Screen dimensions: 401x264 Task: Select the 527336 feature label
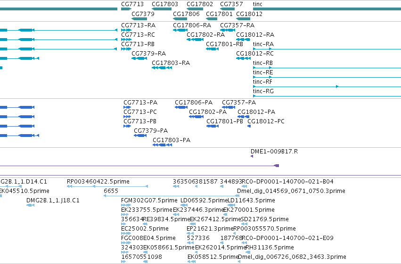pos(198,238)
